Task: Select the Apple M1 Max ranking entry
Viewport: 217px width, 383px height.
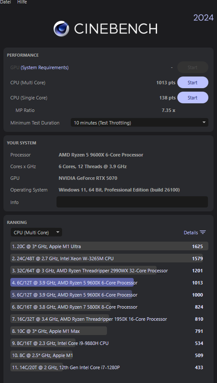Action: [x=109, y=331]
